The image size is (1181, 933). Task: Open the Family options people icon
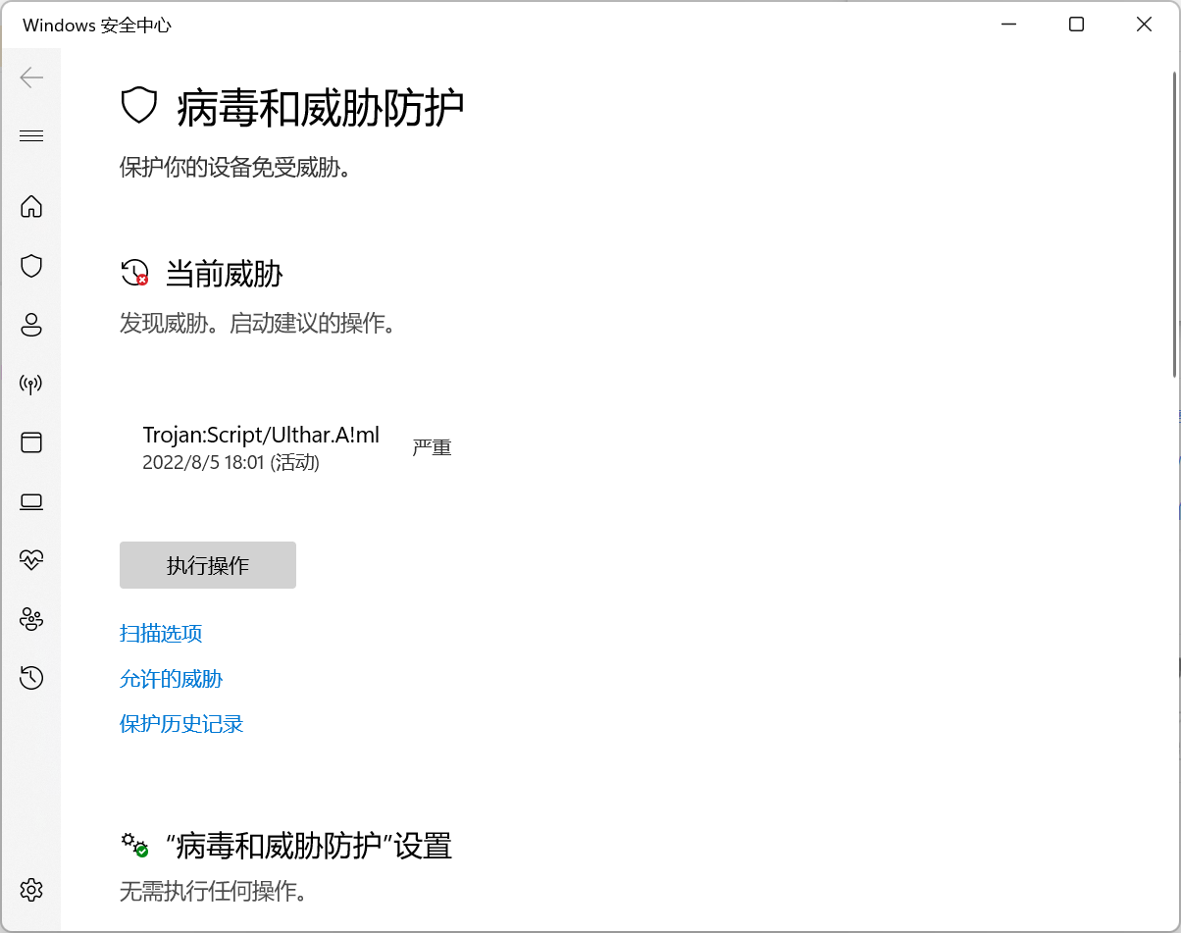pyautogui.click(x=31, y=619)
